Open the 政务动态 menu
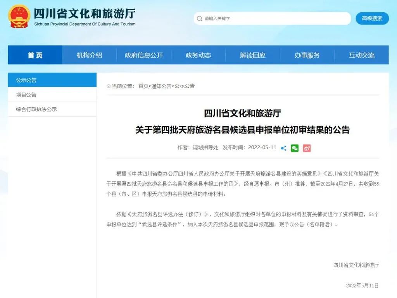Screen dimensions: 397x298 coord(198,55)
